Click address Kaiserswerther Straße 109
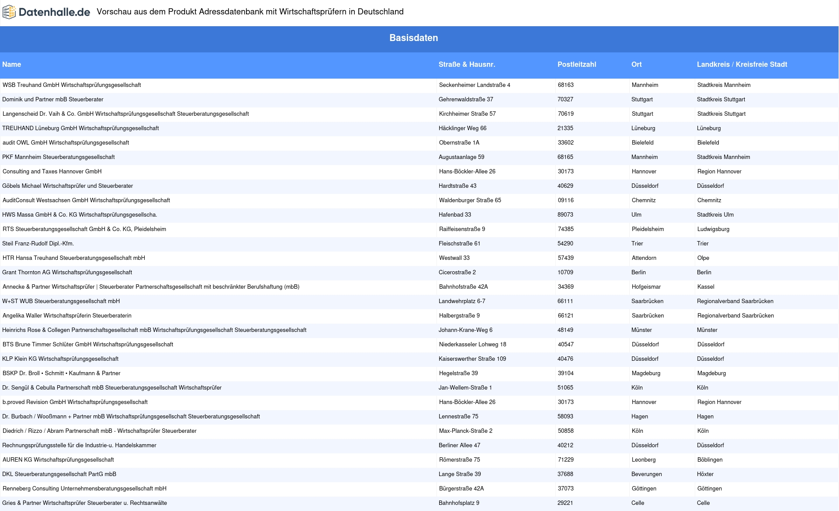This screenshot has width=839, height=511. coord(472,359)
